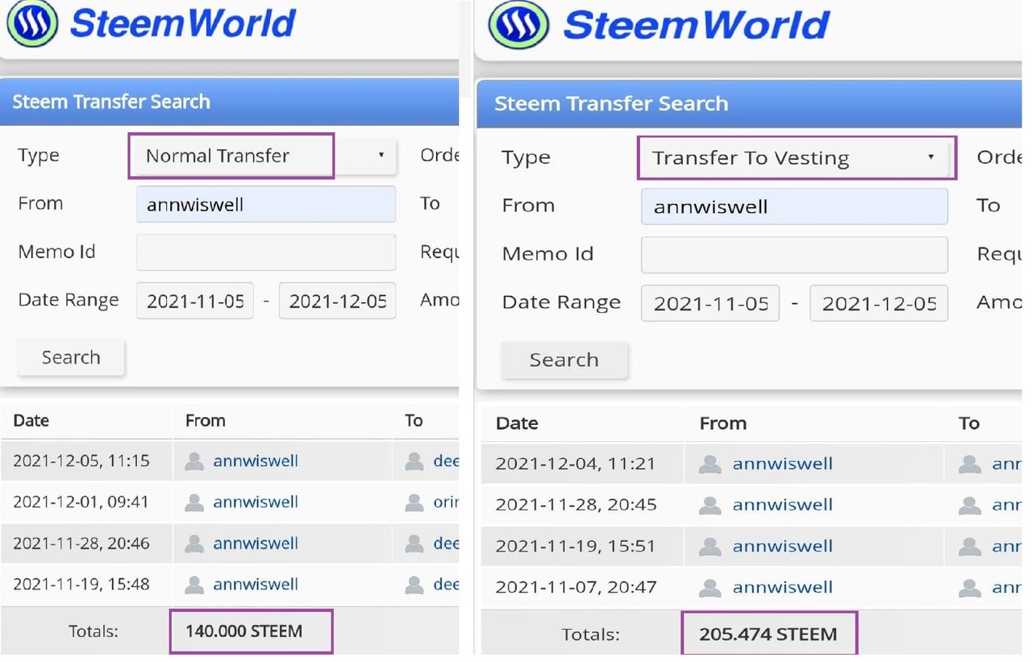Click user avatar icon in 2021-11-19, 15:48 row

pyautogui.click(x=194, y=585)
